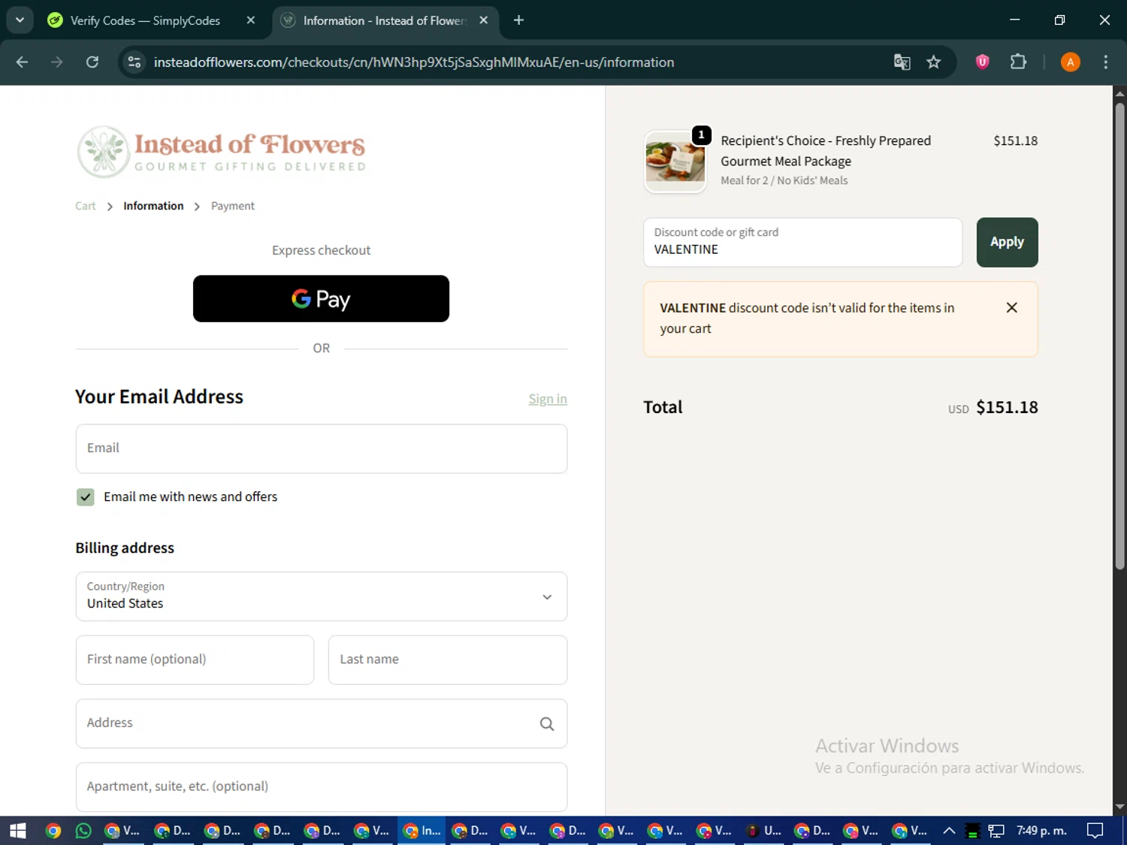Viewport: 1127px width, 845px height.
Task: Reload the checkout page
Action: (92, 62)
